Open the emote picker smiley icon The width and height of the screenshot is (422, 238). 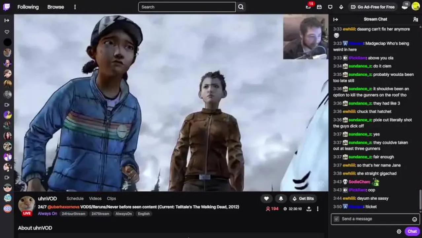415,219
